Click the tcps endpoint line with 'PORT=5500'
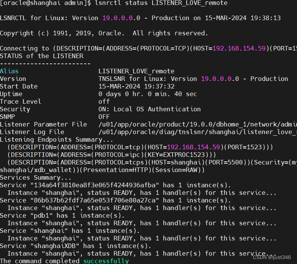 [152, 162]
